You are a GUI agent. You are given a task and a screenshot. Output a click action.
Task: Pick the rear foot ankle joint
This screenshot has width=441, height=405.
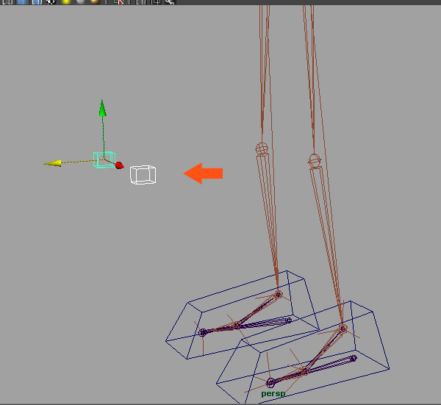pyautogui.click(x=279, y=294)
